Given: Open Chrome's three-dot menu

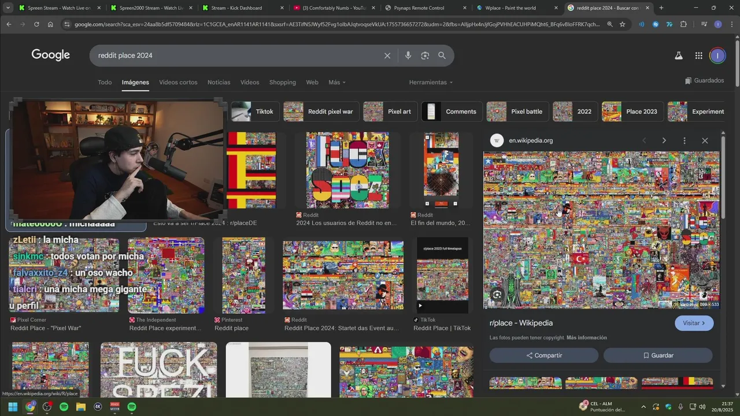Looking at the screenshot, I should 731,24.
